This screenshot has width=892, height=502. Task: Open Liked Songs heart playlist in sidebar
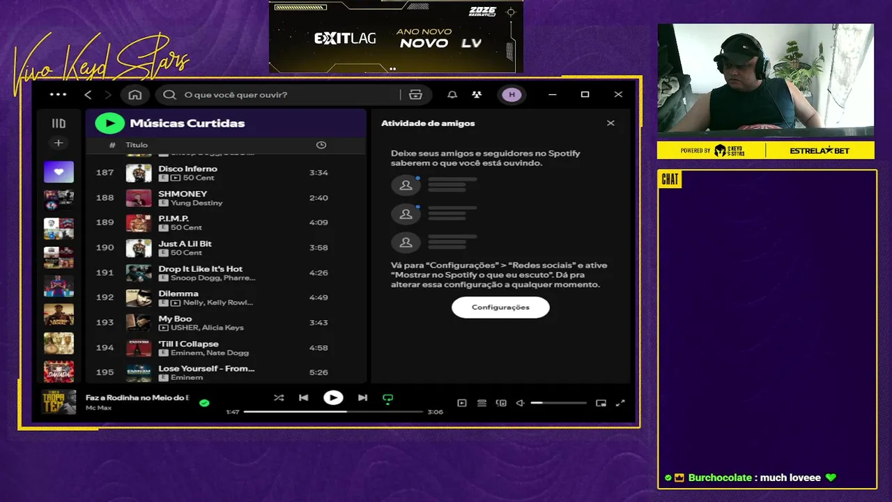point(59,172)
